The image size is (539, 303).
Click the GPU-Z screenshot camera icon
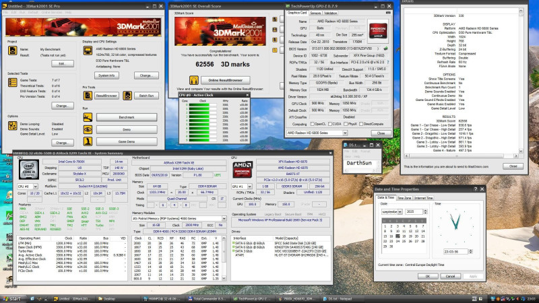point(388,13)
